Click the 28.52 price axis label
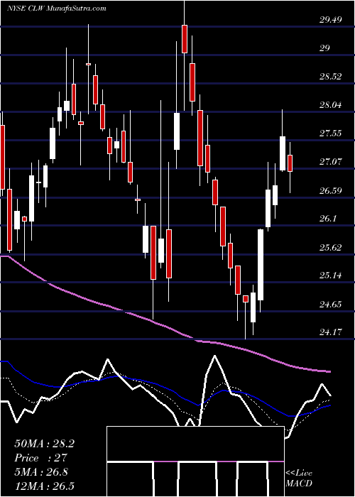 coord(331,77)
